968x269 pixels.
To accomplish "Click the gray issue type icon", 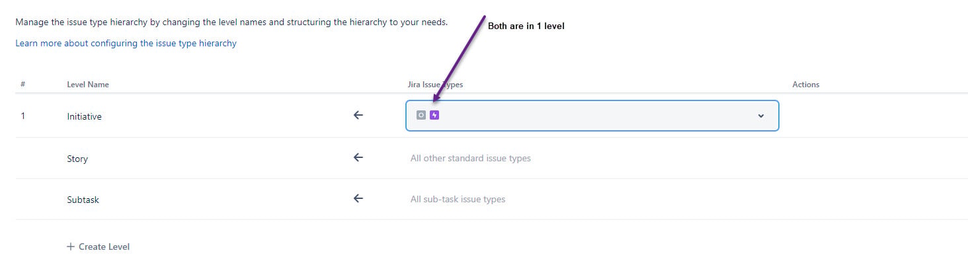I will tap(421, 115).
